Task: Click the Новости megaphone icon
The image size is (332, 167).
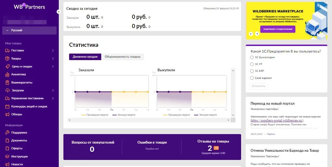Action: coord(7,164)
